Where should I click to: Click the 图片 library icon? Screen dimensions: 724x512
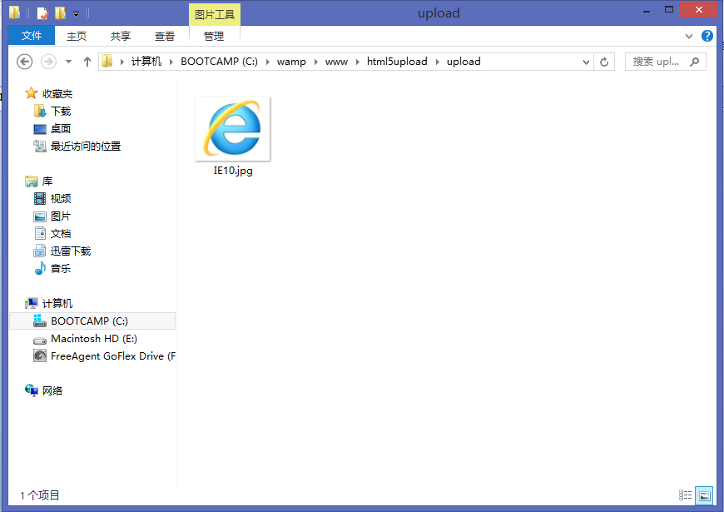point(40,216)
